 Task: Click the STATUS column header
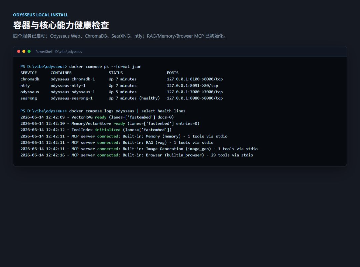tap(116, 73)
